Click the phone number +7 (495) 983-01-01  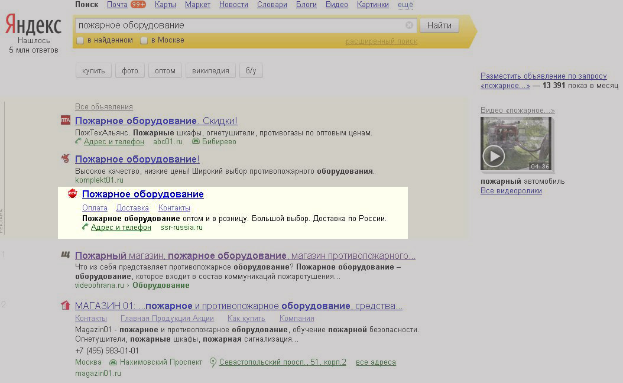tap(107, 351)
